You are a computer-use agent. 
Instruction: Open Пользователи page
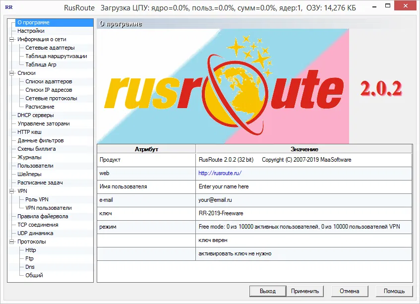35,166
